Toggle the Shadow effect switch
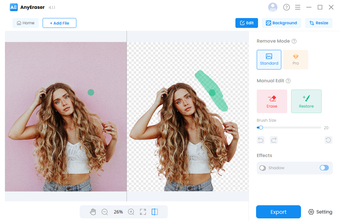This screenshot has height=221, width=340. (324, 168)
